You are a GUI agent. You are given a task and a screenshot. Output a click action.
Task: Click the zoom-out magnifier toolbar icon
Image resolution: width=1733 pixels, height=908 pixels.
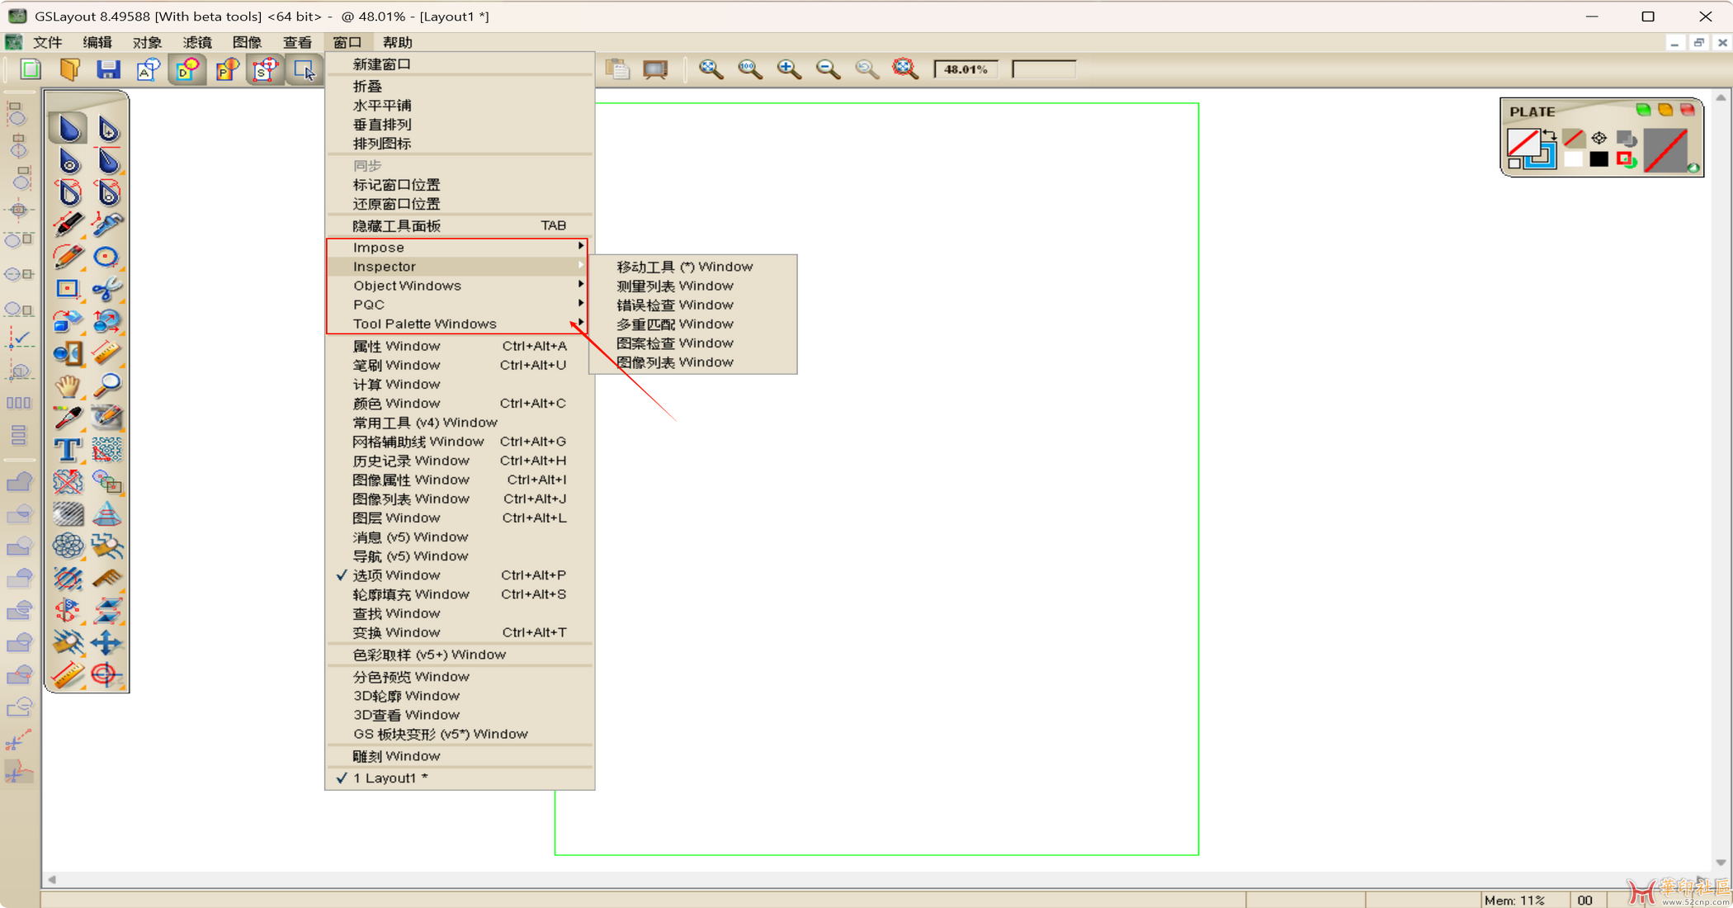[828, 70]
